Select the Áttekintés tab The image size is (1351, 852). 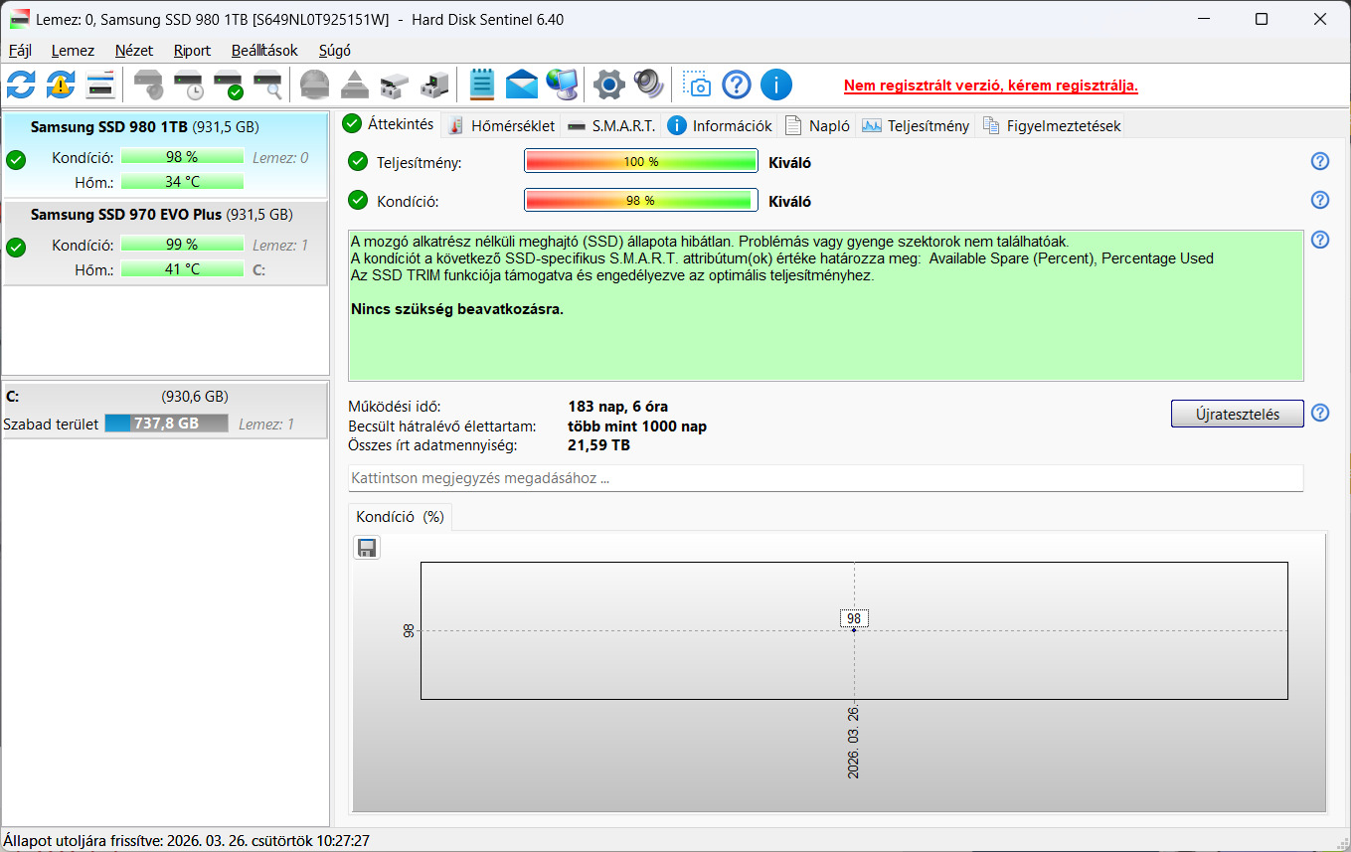(x=389, y=124)
